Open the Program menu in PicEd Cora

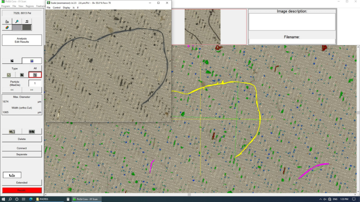click(x=6, y=6)
